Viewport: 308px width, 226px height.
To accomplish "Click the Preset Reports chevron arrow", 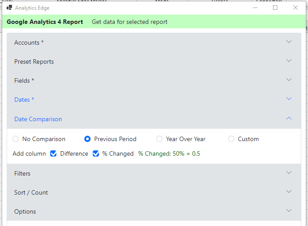I will [x=289, y=61].
